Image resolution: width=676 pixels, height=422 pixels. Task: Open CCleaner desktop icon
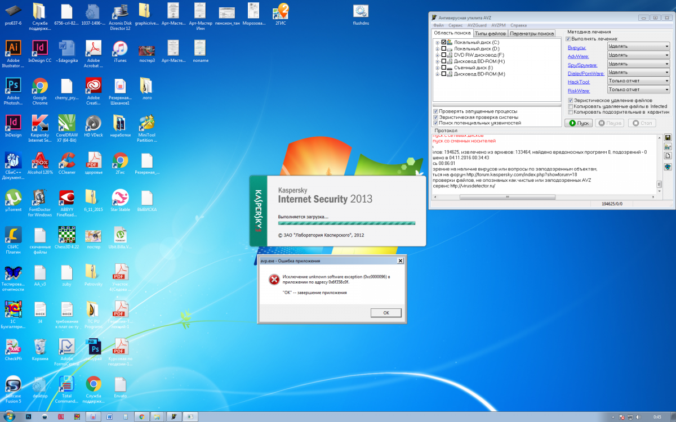[66, 163]
